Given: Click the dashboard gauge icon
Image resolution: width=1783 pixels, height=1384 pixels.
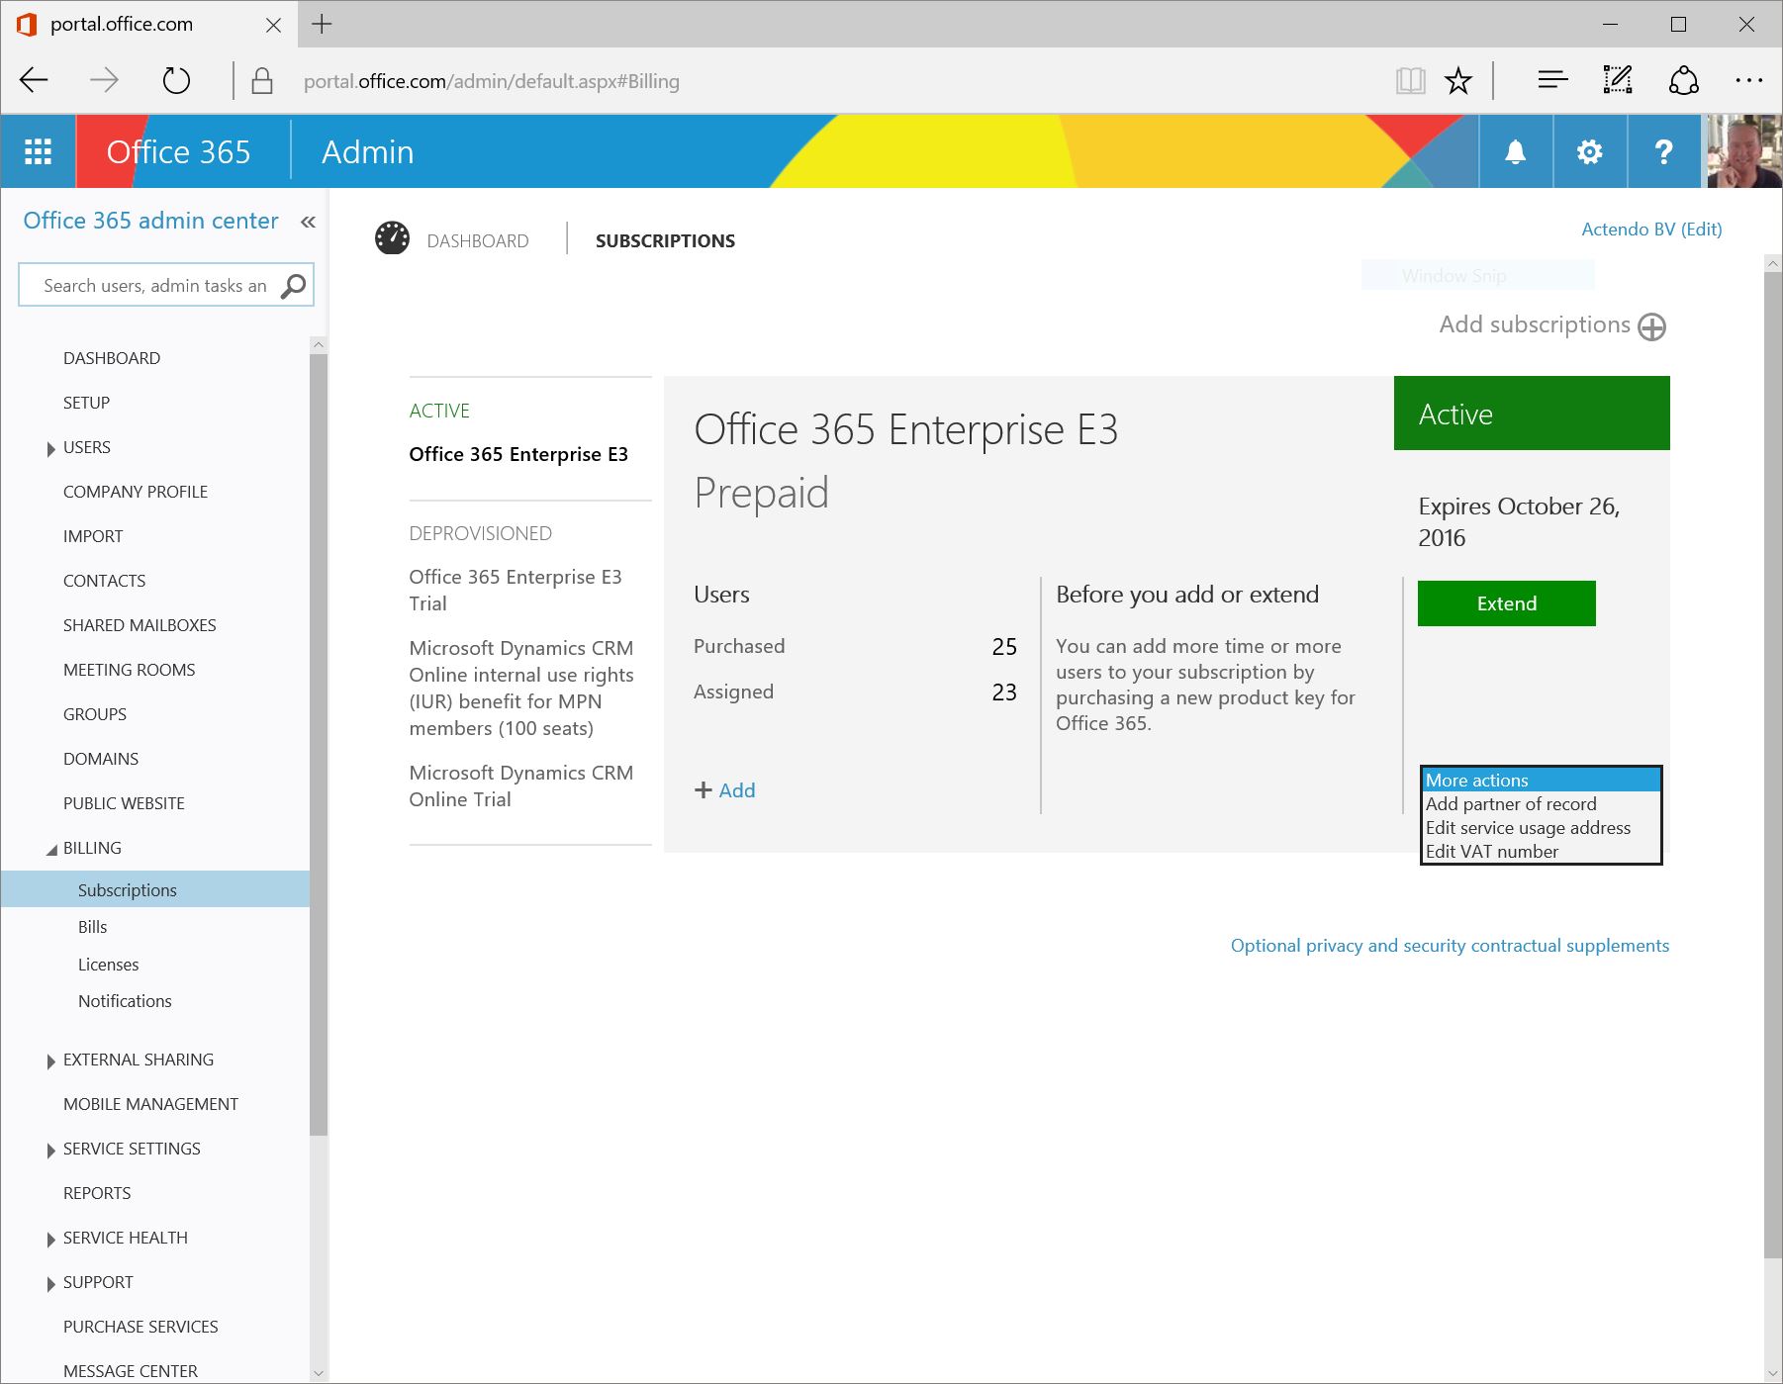Looking at the screenshot, I should pyautogui.click(x=392, y=238).
